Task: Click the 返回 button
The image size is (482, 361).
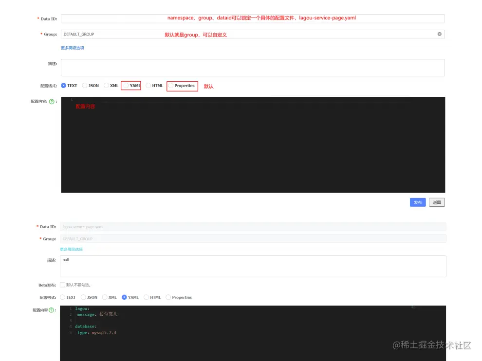Action: 437,202
